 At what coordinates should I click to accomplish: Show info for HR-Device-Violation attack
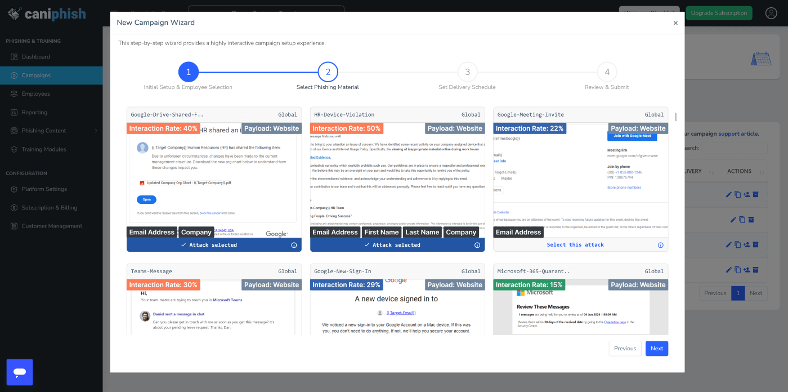477,245
